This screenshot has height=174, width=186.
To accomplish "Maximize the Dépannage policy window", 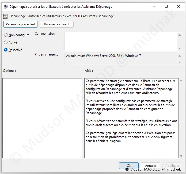I will coord(166,6).
